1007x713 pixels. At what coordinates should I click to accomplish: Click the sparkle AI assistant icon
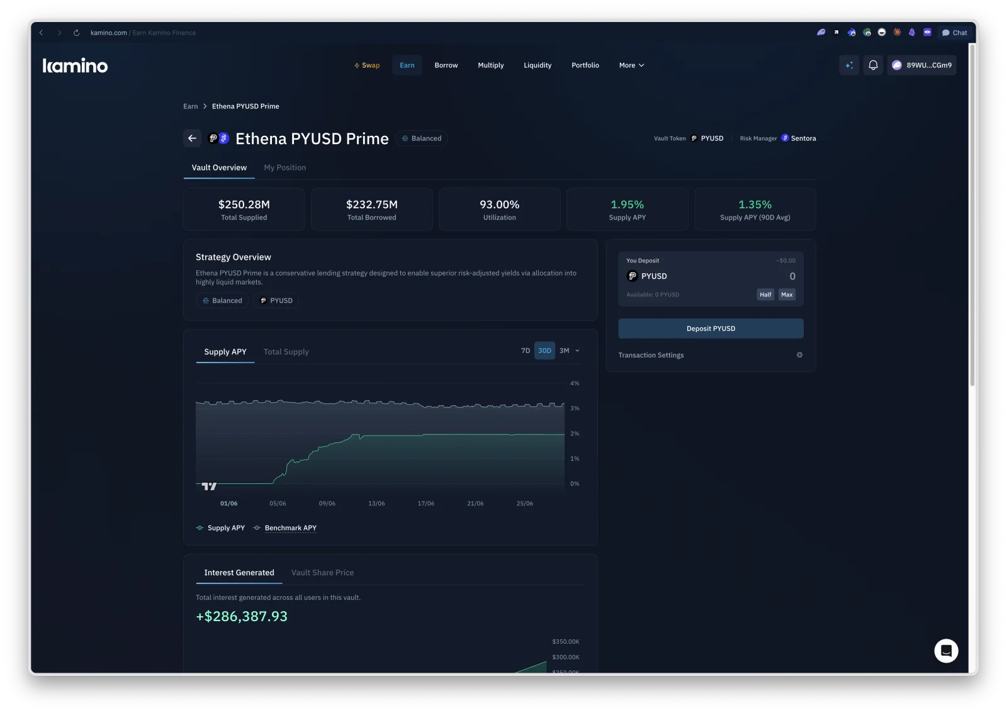[849, 65]
